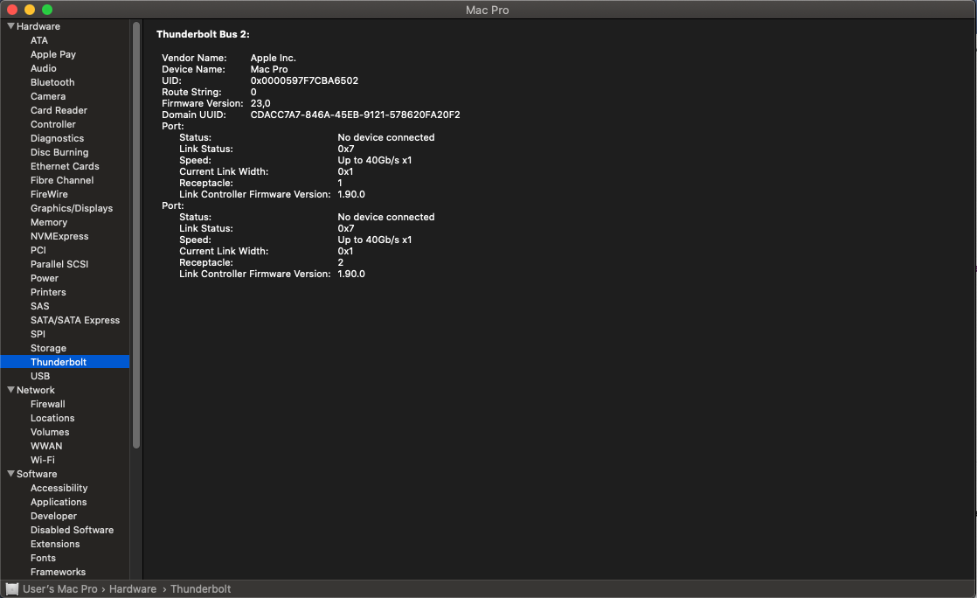Select Firewall under Network
977x598 pixels.
click(x=47, y=404)
